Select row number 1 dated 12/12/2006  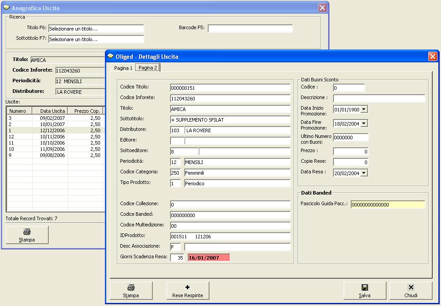pos(56,130)
